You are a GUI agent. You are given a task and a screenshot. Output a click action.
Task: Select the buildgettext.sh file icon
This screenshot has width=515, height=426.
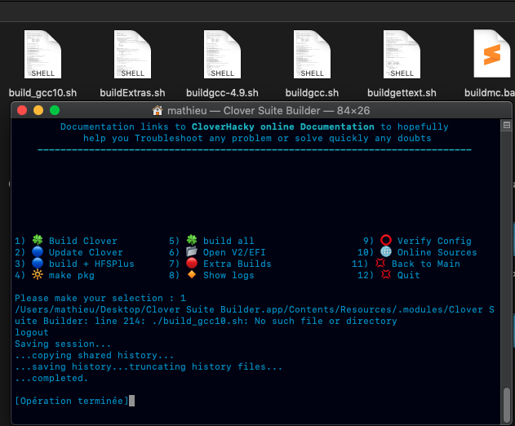coord(402,54)
